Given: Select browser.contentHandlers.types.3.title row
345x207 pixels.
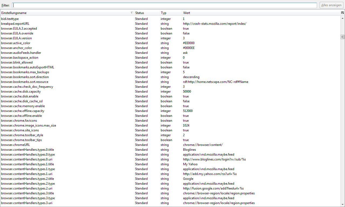Looking at the screenshot, I should (x=170, y=193).
